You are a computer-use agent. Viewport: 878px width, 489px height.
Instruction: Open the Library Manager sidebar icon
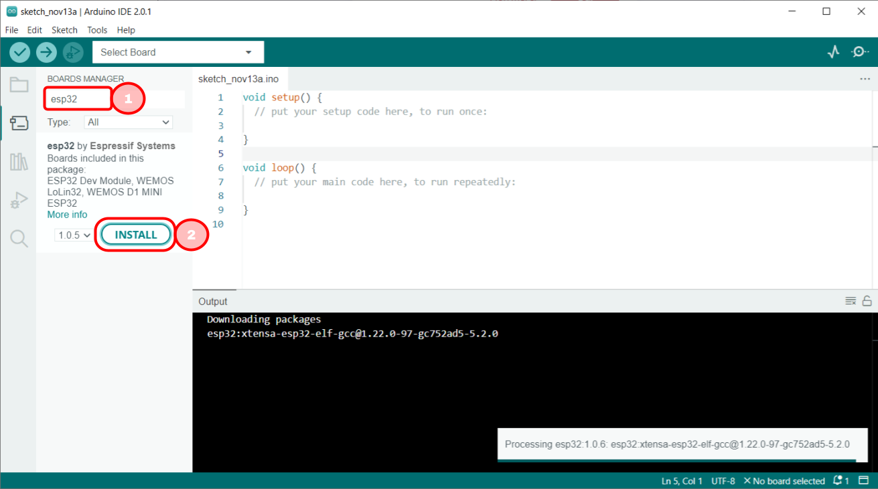[18, 161]
